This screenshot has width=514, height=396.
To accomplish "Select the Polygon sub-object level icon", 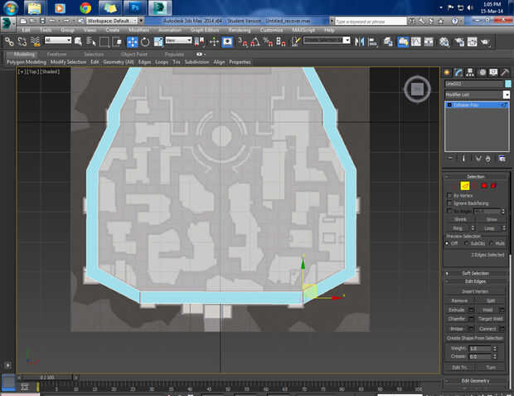I will coord(483,185).
